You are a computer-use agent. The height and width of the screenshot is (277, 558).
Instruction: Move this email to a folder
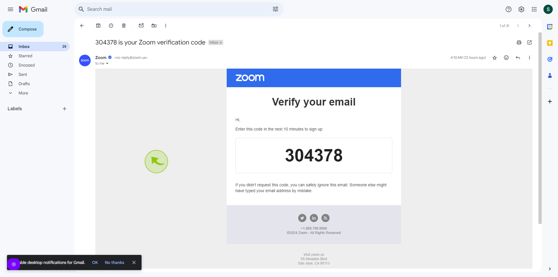click(154, 26)
